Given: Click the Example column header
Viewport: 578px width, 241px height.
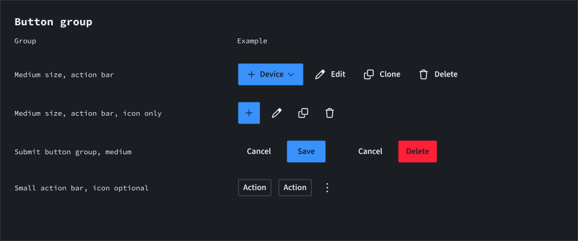Looking at the screenshot, I should point(252,42).
